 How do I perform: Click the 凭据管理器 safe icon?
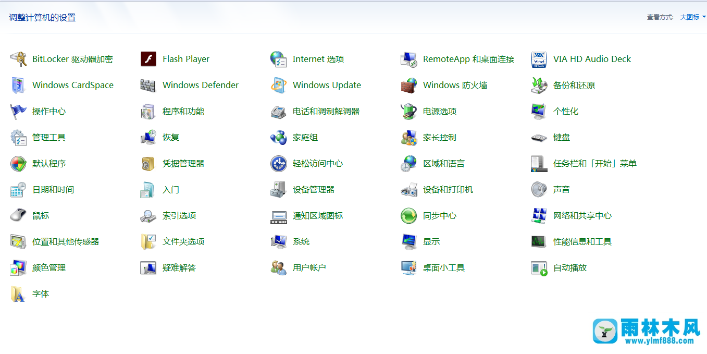tap(148, 164)
